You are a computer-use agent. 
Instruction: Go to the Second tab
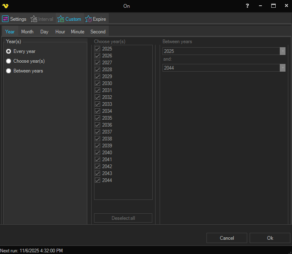click(x=98, y=32)
